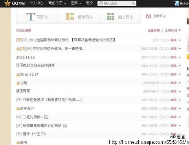Viewport: 189px width, 145px height.
Task: Click 编辑 on 三毛与荷西 row
Action: pyautogui.click(x=174, y=117)
